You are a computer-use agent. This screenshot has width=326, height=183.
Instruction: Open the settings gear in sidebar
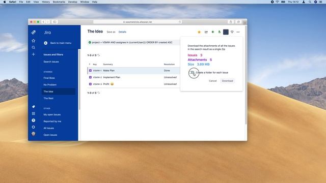[33, 127]
